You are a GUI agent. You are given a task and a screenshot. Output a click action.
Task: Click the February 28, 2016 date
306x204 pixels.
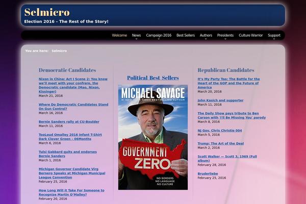coord(212,165)
